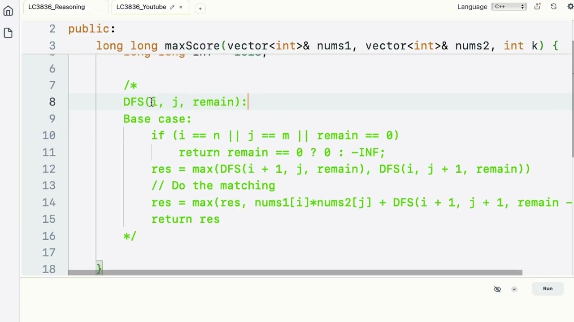This screenshot has width=574, height=322.
Task: Click the 'public:' keyword on line 2
Action: point(92,29)
